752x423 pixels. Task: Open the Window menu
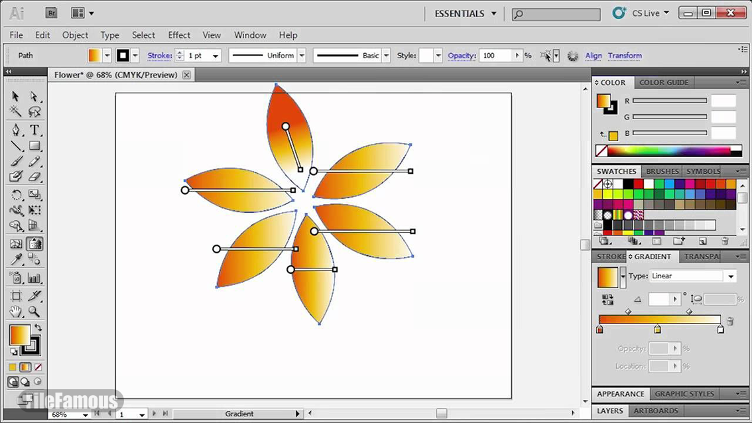(250, 35)
